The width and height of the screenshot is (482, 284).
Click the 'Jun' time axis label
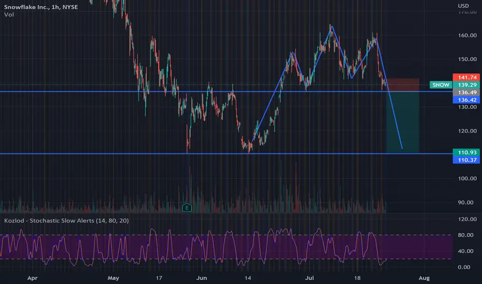201,278
